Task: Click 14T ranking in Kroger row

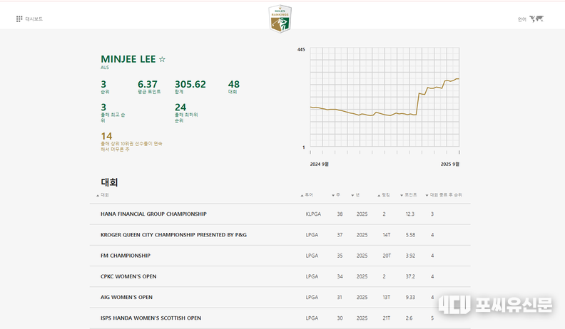Action: click(x=386, y=235)
